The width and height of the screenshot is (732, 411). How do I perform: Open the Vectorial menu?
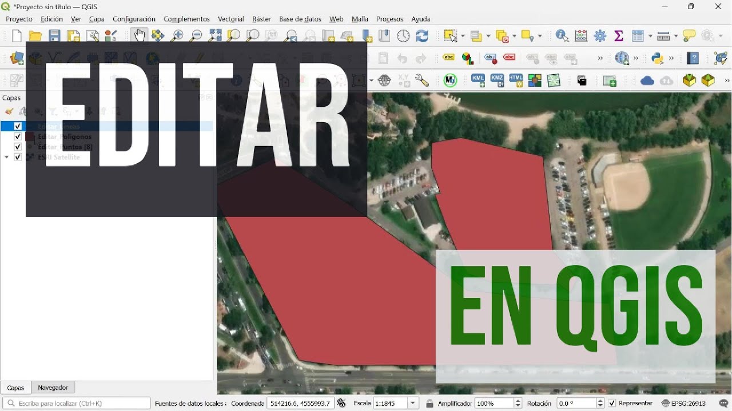tap(231, 19)
